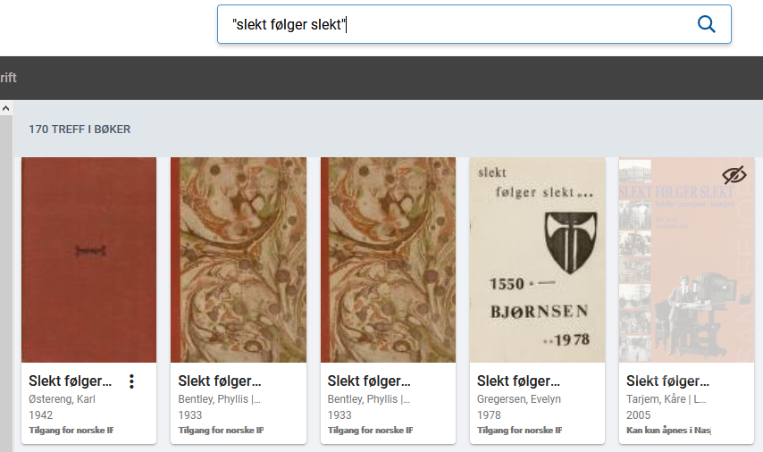Viewport: 763px width, 452px height.
Task: Focus the "slekt følger slekt" search field
Action: [456, 25]
